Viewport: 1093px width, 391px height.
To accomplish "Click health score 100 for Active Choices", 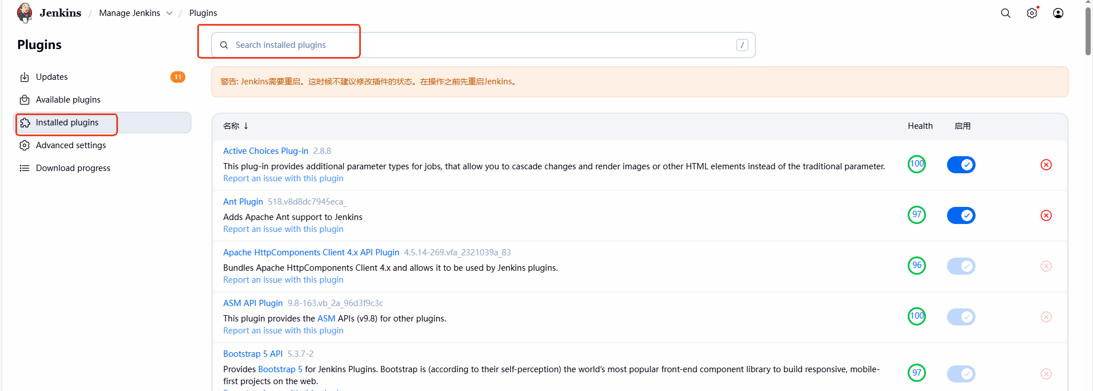I will click(917, 164).
